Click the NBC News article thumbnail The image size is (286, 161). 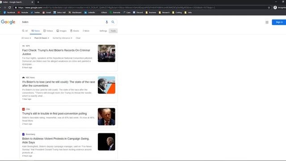[x=106, y=85]
